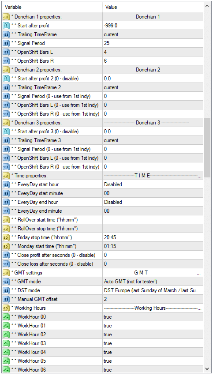Click the string icon beside Monday start time
The width and height of the screenshot is (213, 376).
coord(6,246)
